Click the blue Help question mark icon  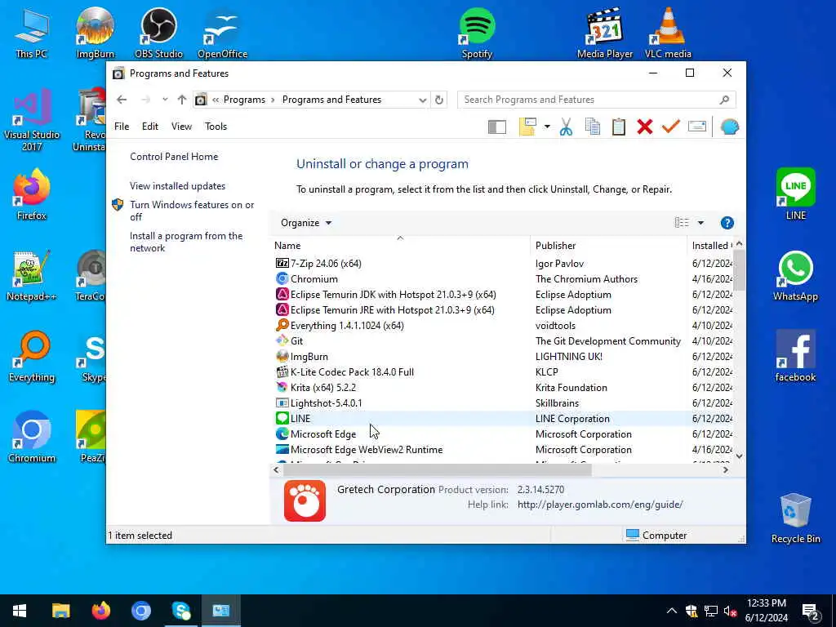pyautogui.click(x=727, y=223)
